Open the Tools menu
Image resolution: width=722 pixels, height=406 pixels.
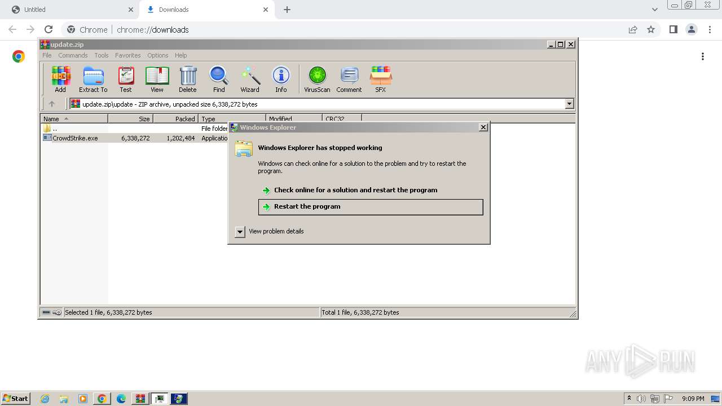click(x=102, y=55)
